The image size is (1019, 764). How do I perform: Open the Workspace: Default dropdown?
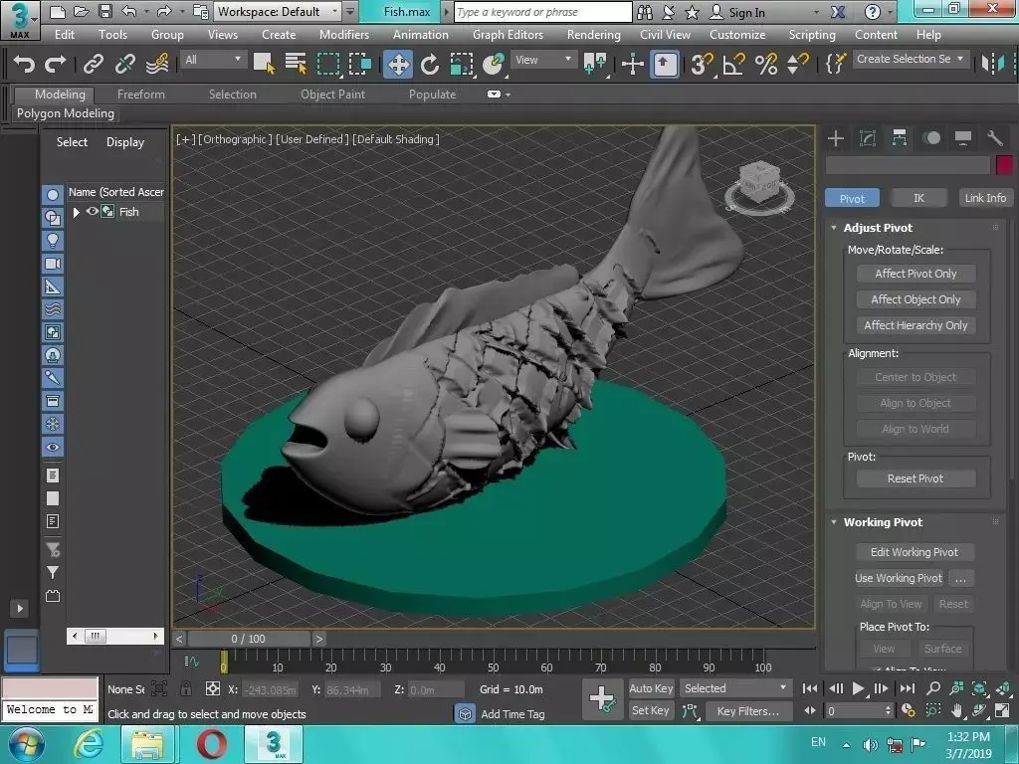279,12
